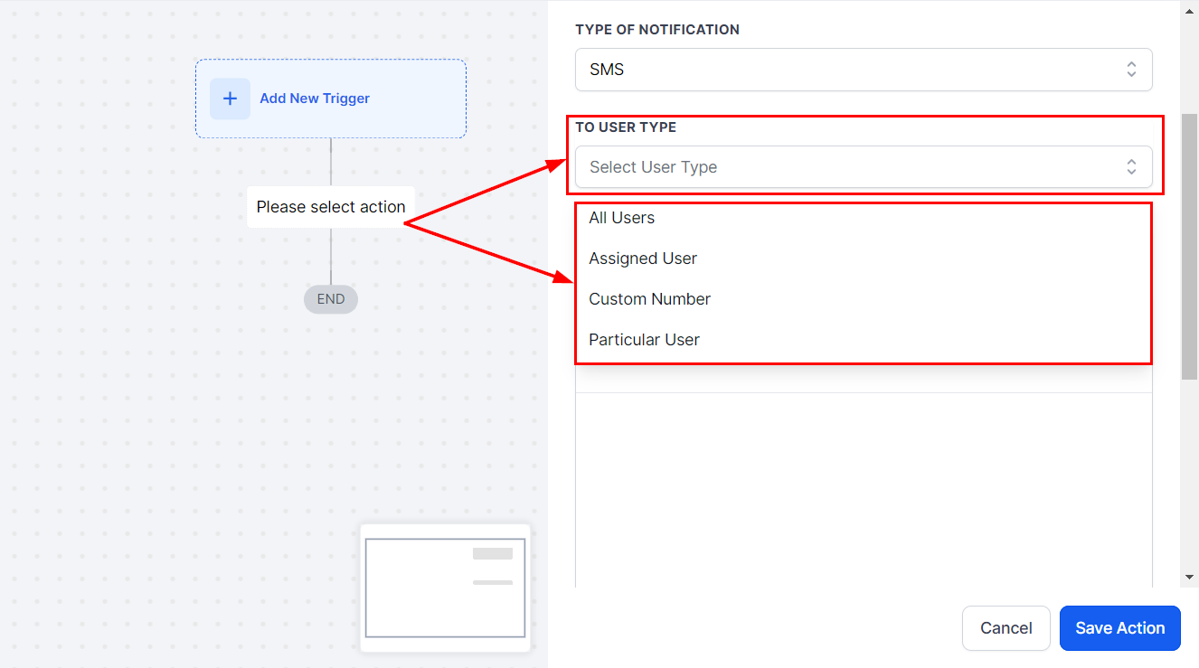The width and height of the screenshot is (1199, 668).
Task: Open the Type of Notification SMS dropdown
Action: [x=850, y=70]
